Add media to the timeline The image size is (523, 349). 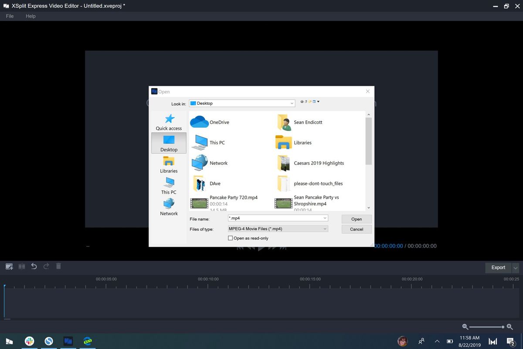click(x=9, y=267)
